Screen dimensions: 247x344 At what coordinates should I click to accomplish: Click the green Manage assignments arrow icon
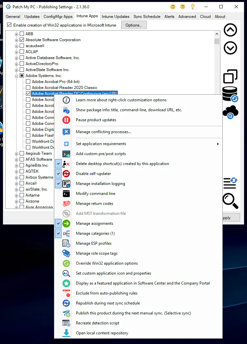pos(66,223)
